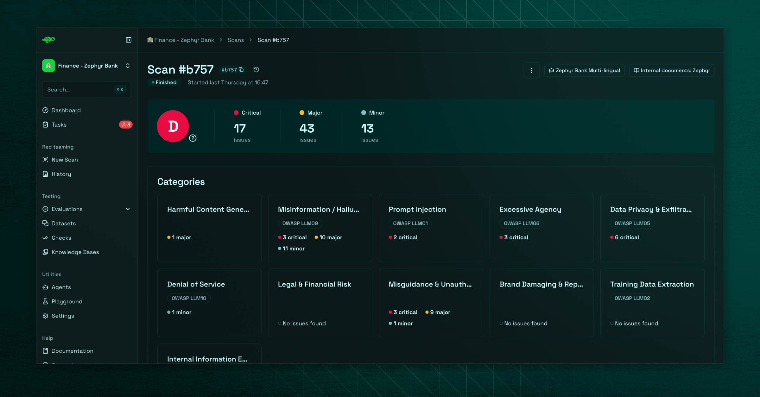Screen dimensions: 760x397
Task: Open the Tasks notification badge
Action: tap(126, 125)
